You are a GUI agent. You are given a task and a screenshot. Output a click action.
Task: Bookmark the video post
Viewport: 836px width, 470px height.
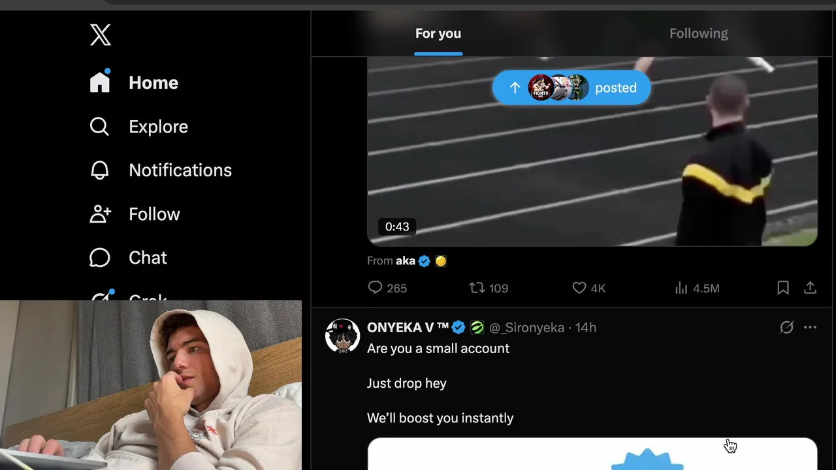(783, 288)
